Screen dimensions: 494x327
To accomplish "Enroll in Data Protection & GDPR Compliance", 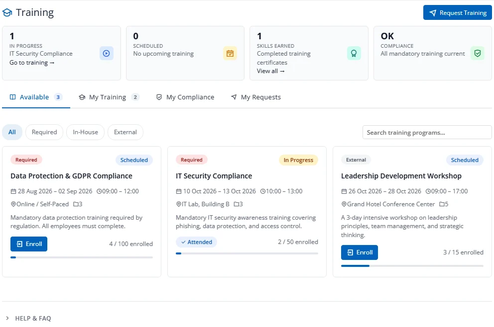I will pyautogui.click(x=29, y=244).
